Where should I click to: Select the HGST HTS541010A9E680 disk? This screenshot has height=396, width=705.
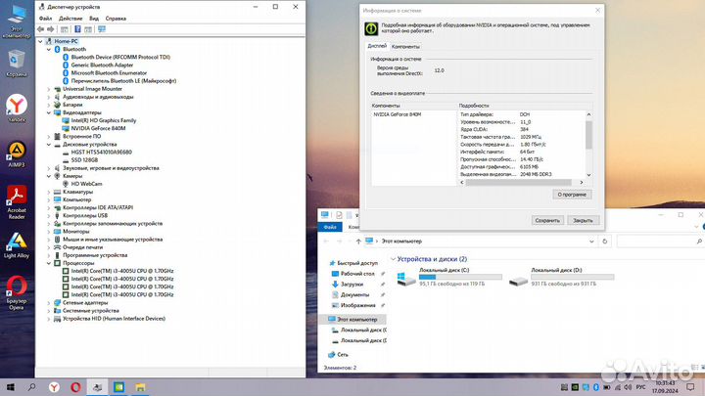[x=101, y=153]
